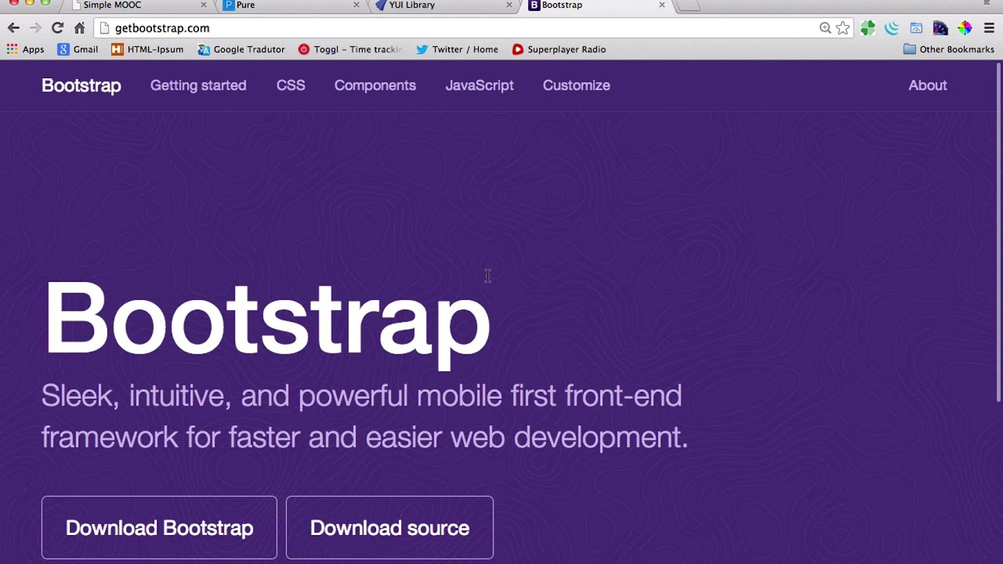The image size is (1003, 564).
Task: Open the Components navbar item
Action: (375, 85)
